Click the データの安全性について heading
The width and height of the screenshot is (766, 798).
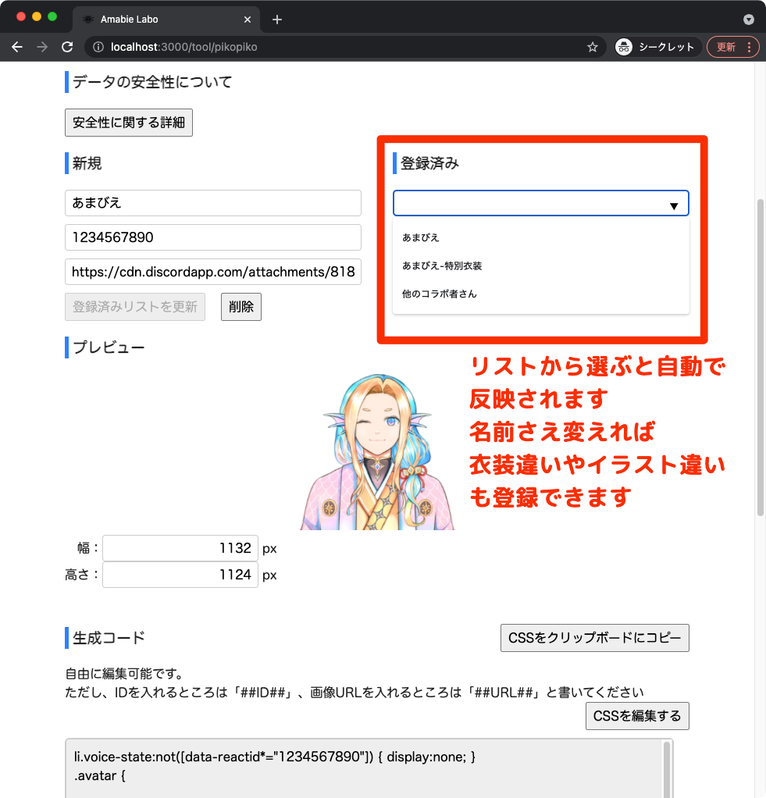coord(152,82)
